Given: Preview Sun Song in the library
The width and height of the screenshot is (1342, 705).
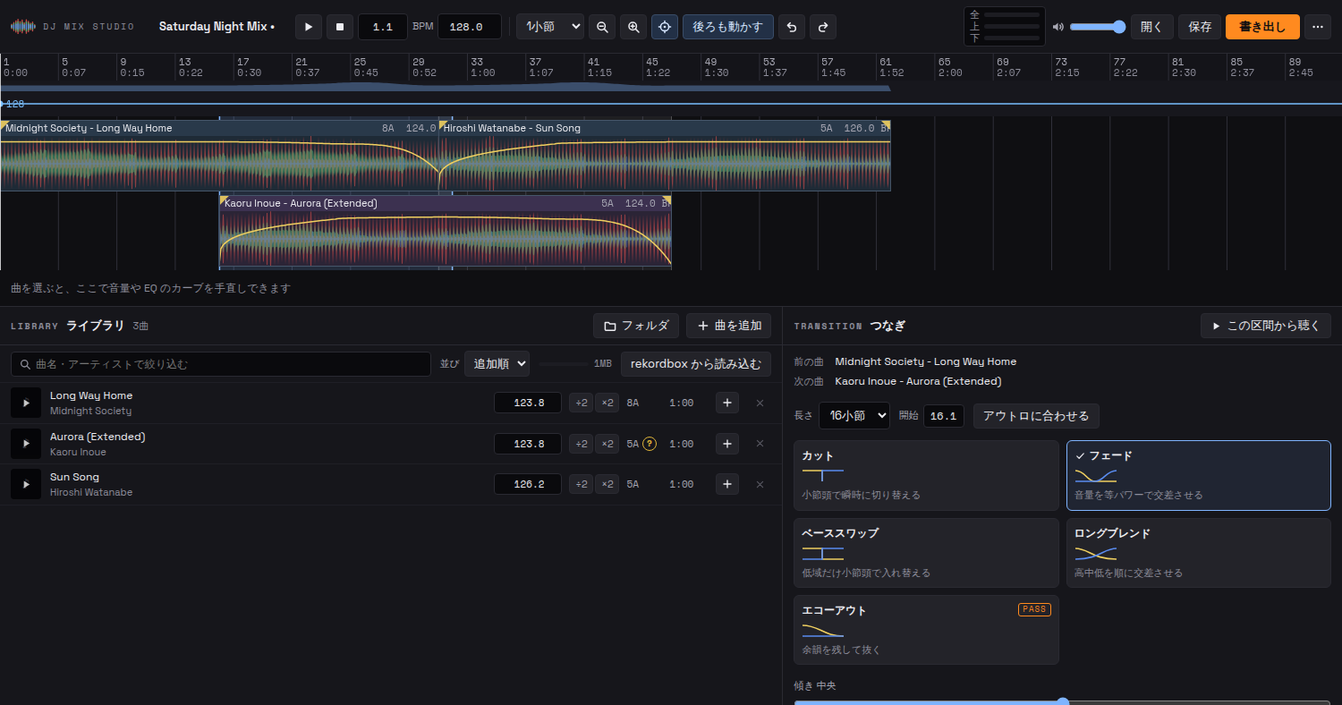Looking at the screenshot, I should (x=26, y=484).
